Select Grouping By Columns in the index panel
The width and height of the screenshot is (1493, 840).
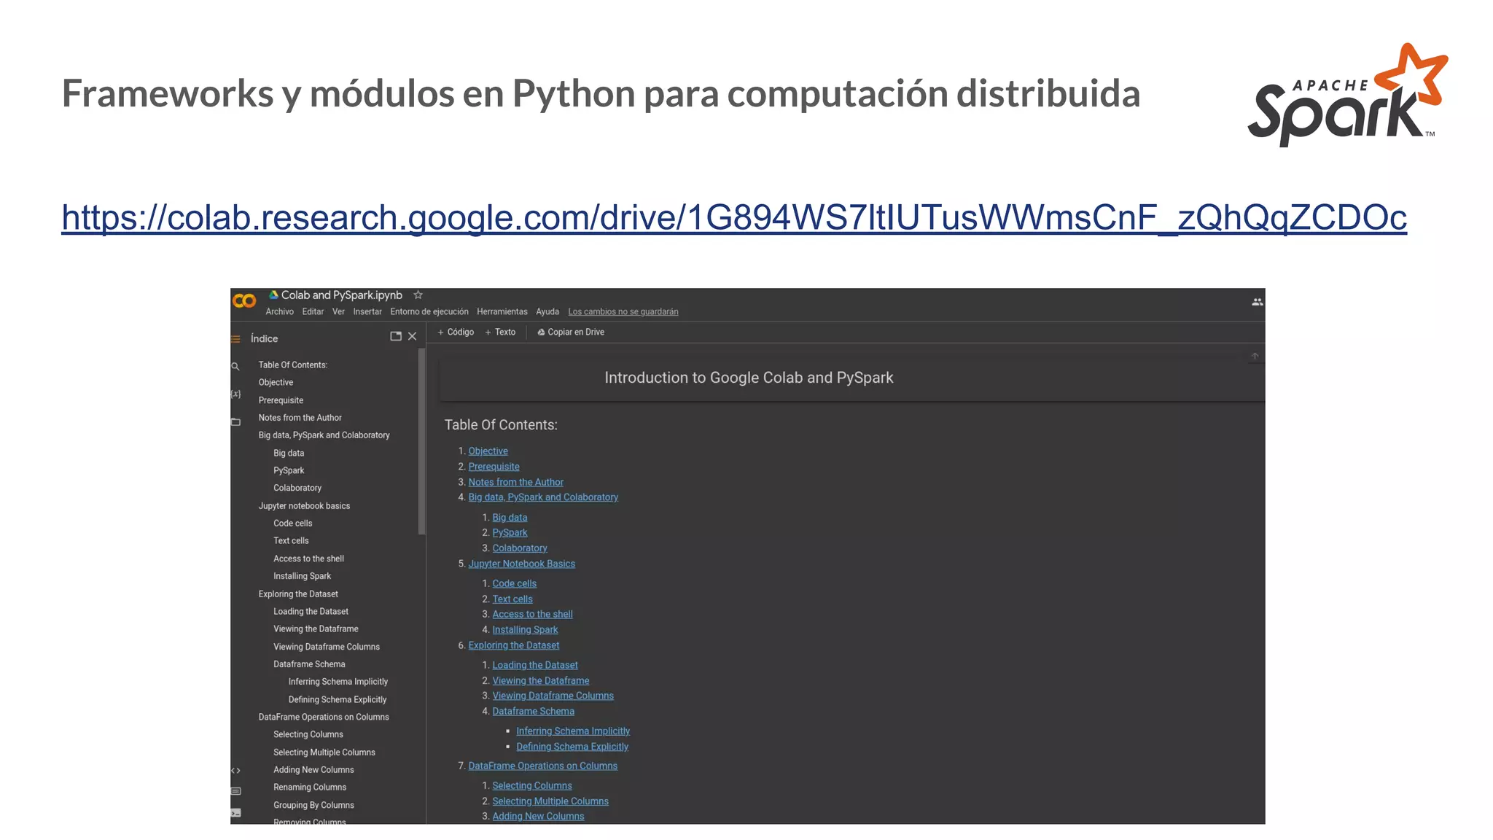point(313,806)
